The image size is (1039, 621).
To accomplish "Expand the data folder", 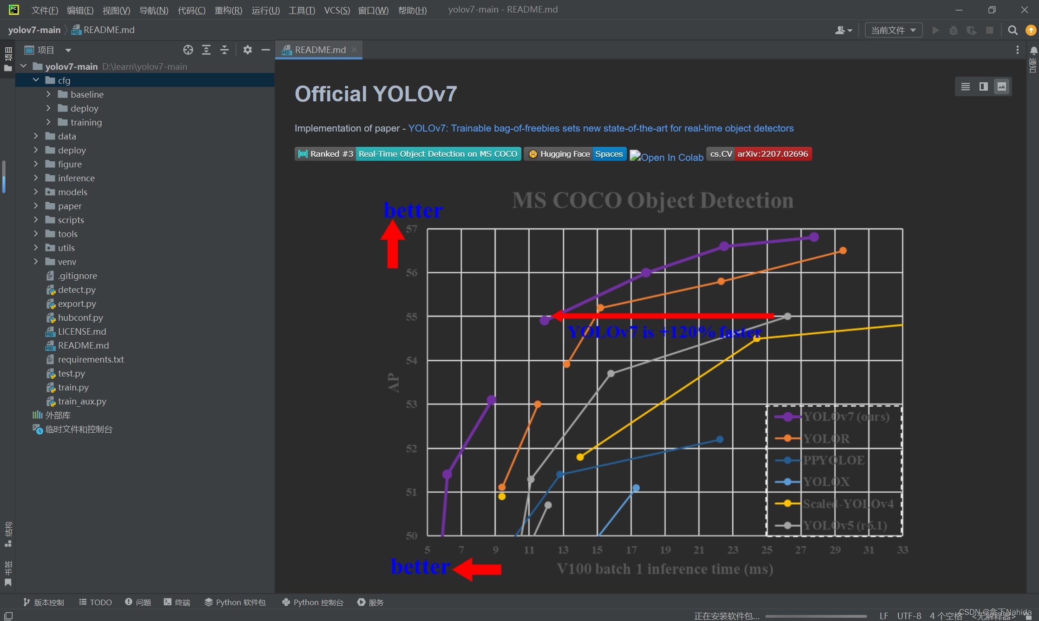I will pyautogui.click(x=36, y=136).
